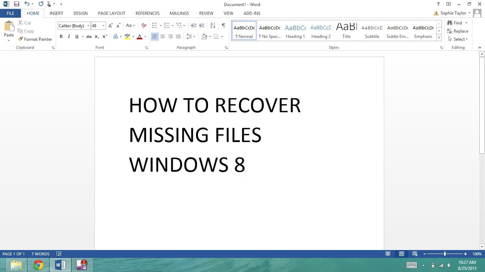Open the Paragraph dialog box launcher
485x272 pixels.
(226, 48)
